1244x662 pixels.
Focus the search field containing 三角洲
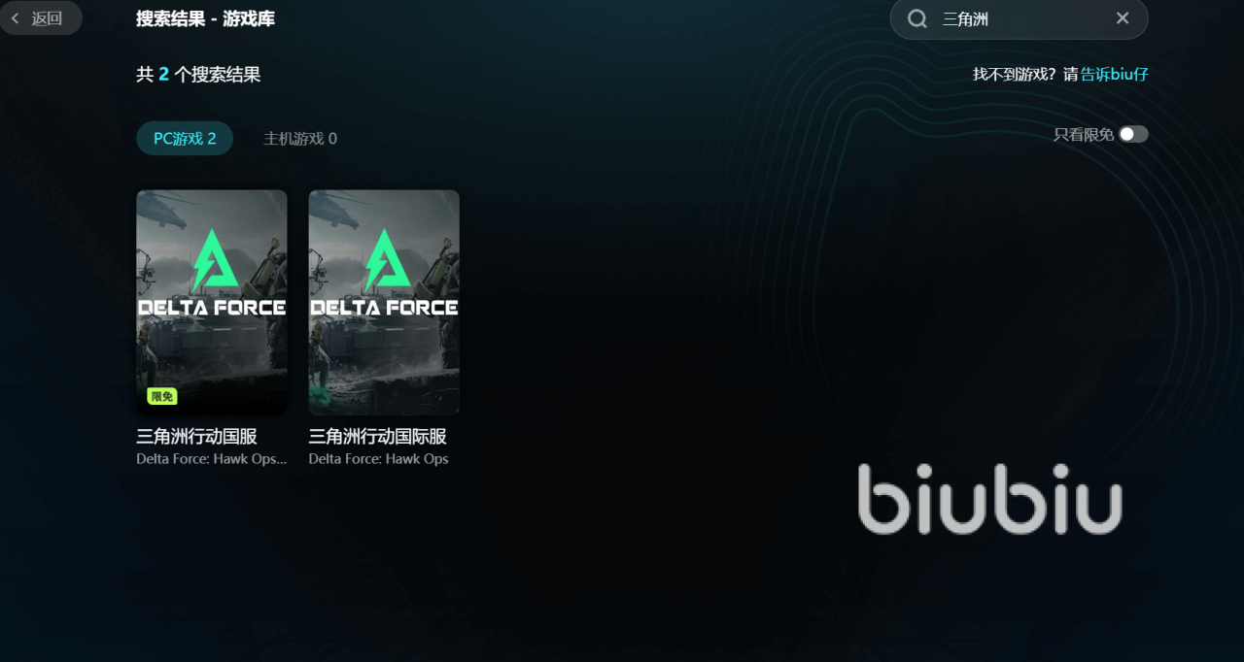(1019, 18)
